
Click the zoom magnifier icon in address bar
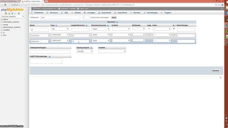click(216, 5)
